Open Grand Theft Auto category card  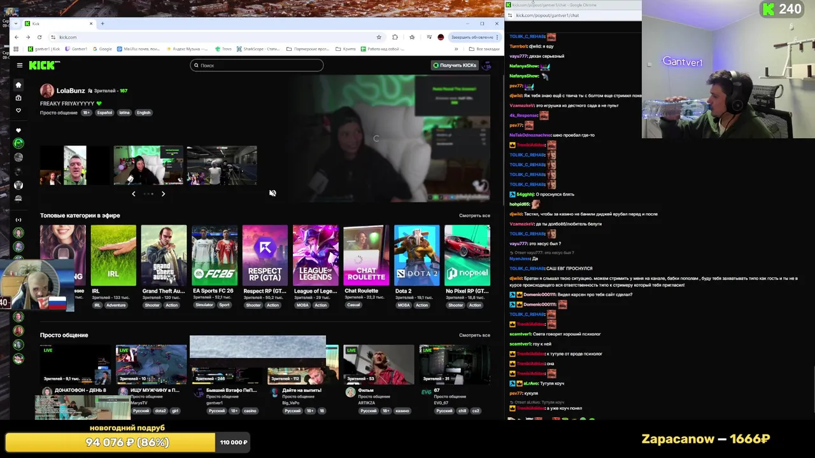(x=164, y=255)
